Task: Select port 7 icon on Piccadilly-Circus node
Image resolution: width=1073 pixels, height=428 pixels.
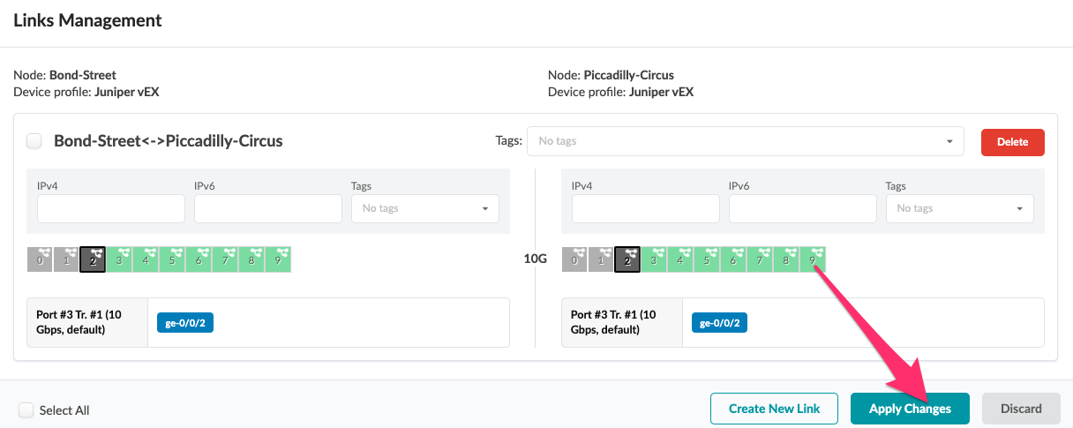Action: pos(760,259)
